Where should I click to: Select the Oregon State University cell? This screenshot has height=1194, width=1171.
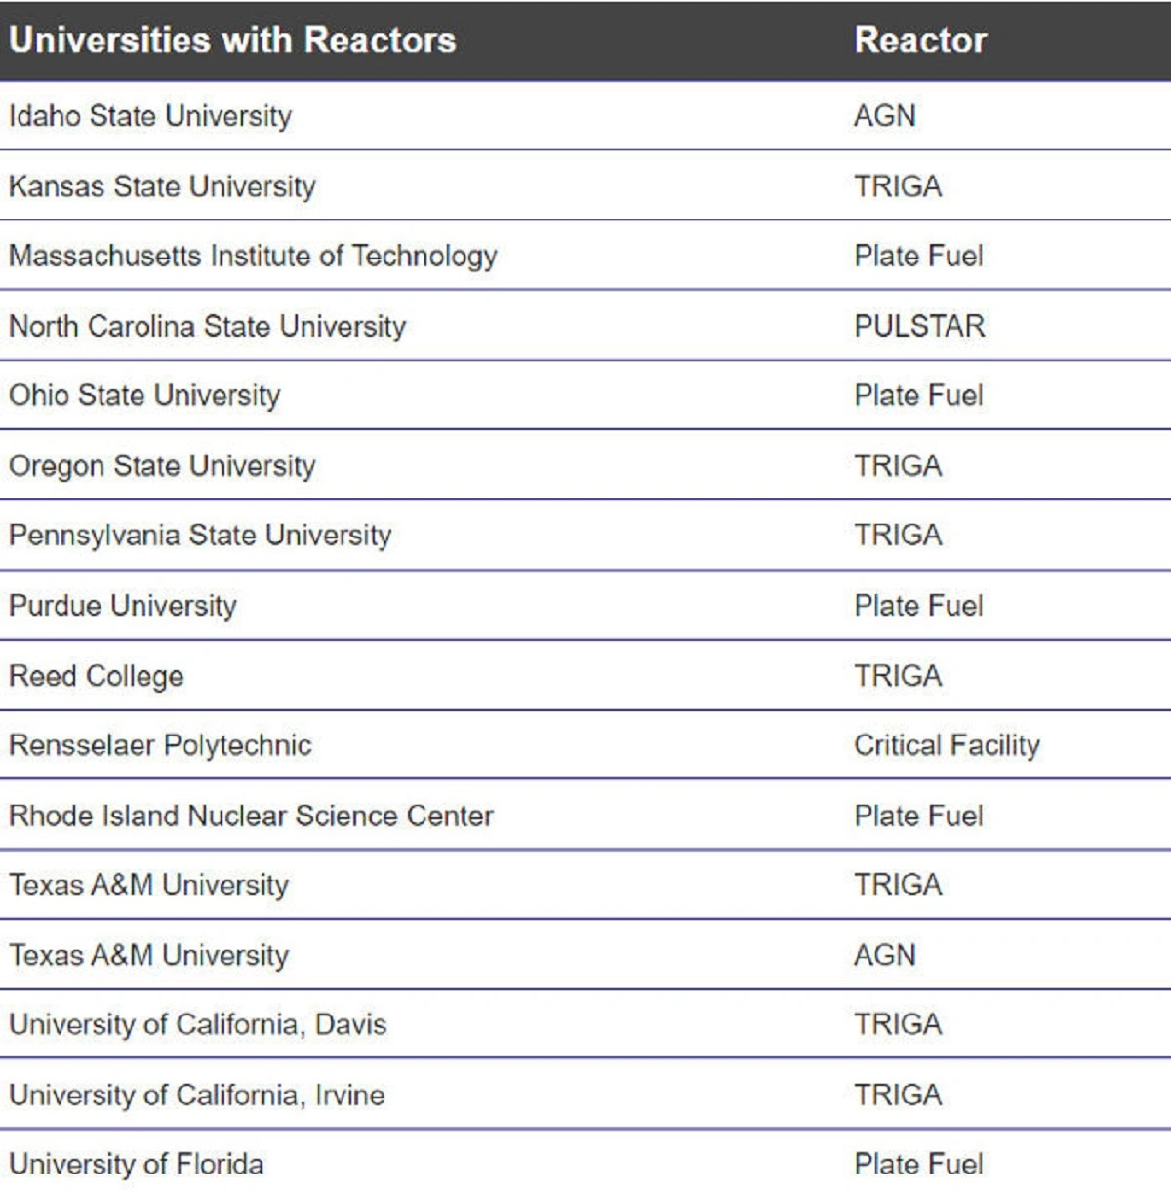[162, 465]
